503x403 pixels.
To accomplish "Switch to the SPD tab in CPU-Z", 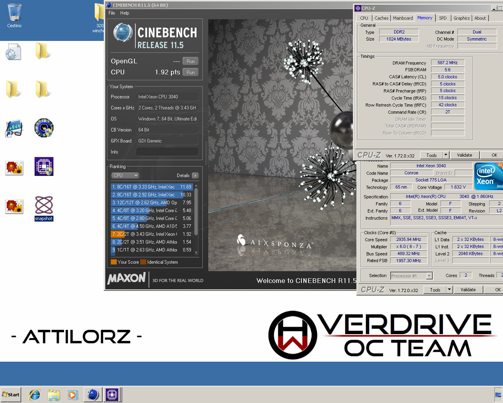I will (x=443, y=18).
